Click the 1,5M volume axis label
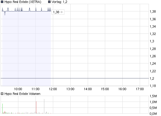The height and width of the screenshot is (116, 161). pyautogui.click(x=153, y=96)
